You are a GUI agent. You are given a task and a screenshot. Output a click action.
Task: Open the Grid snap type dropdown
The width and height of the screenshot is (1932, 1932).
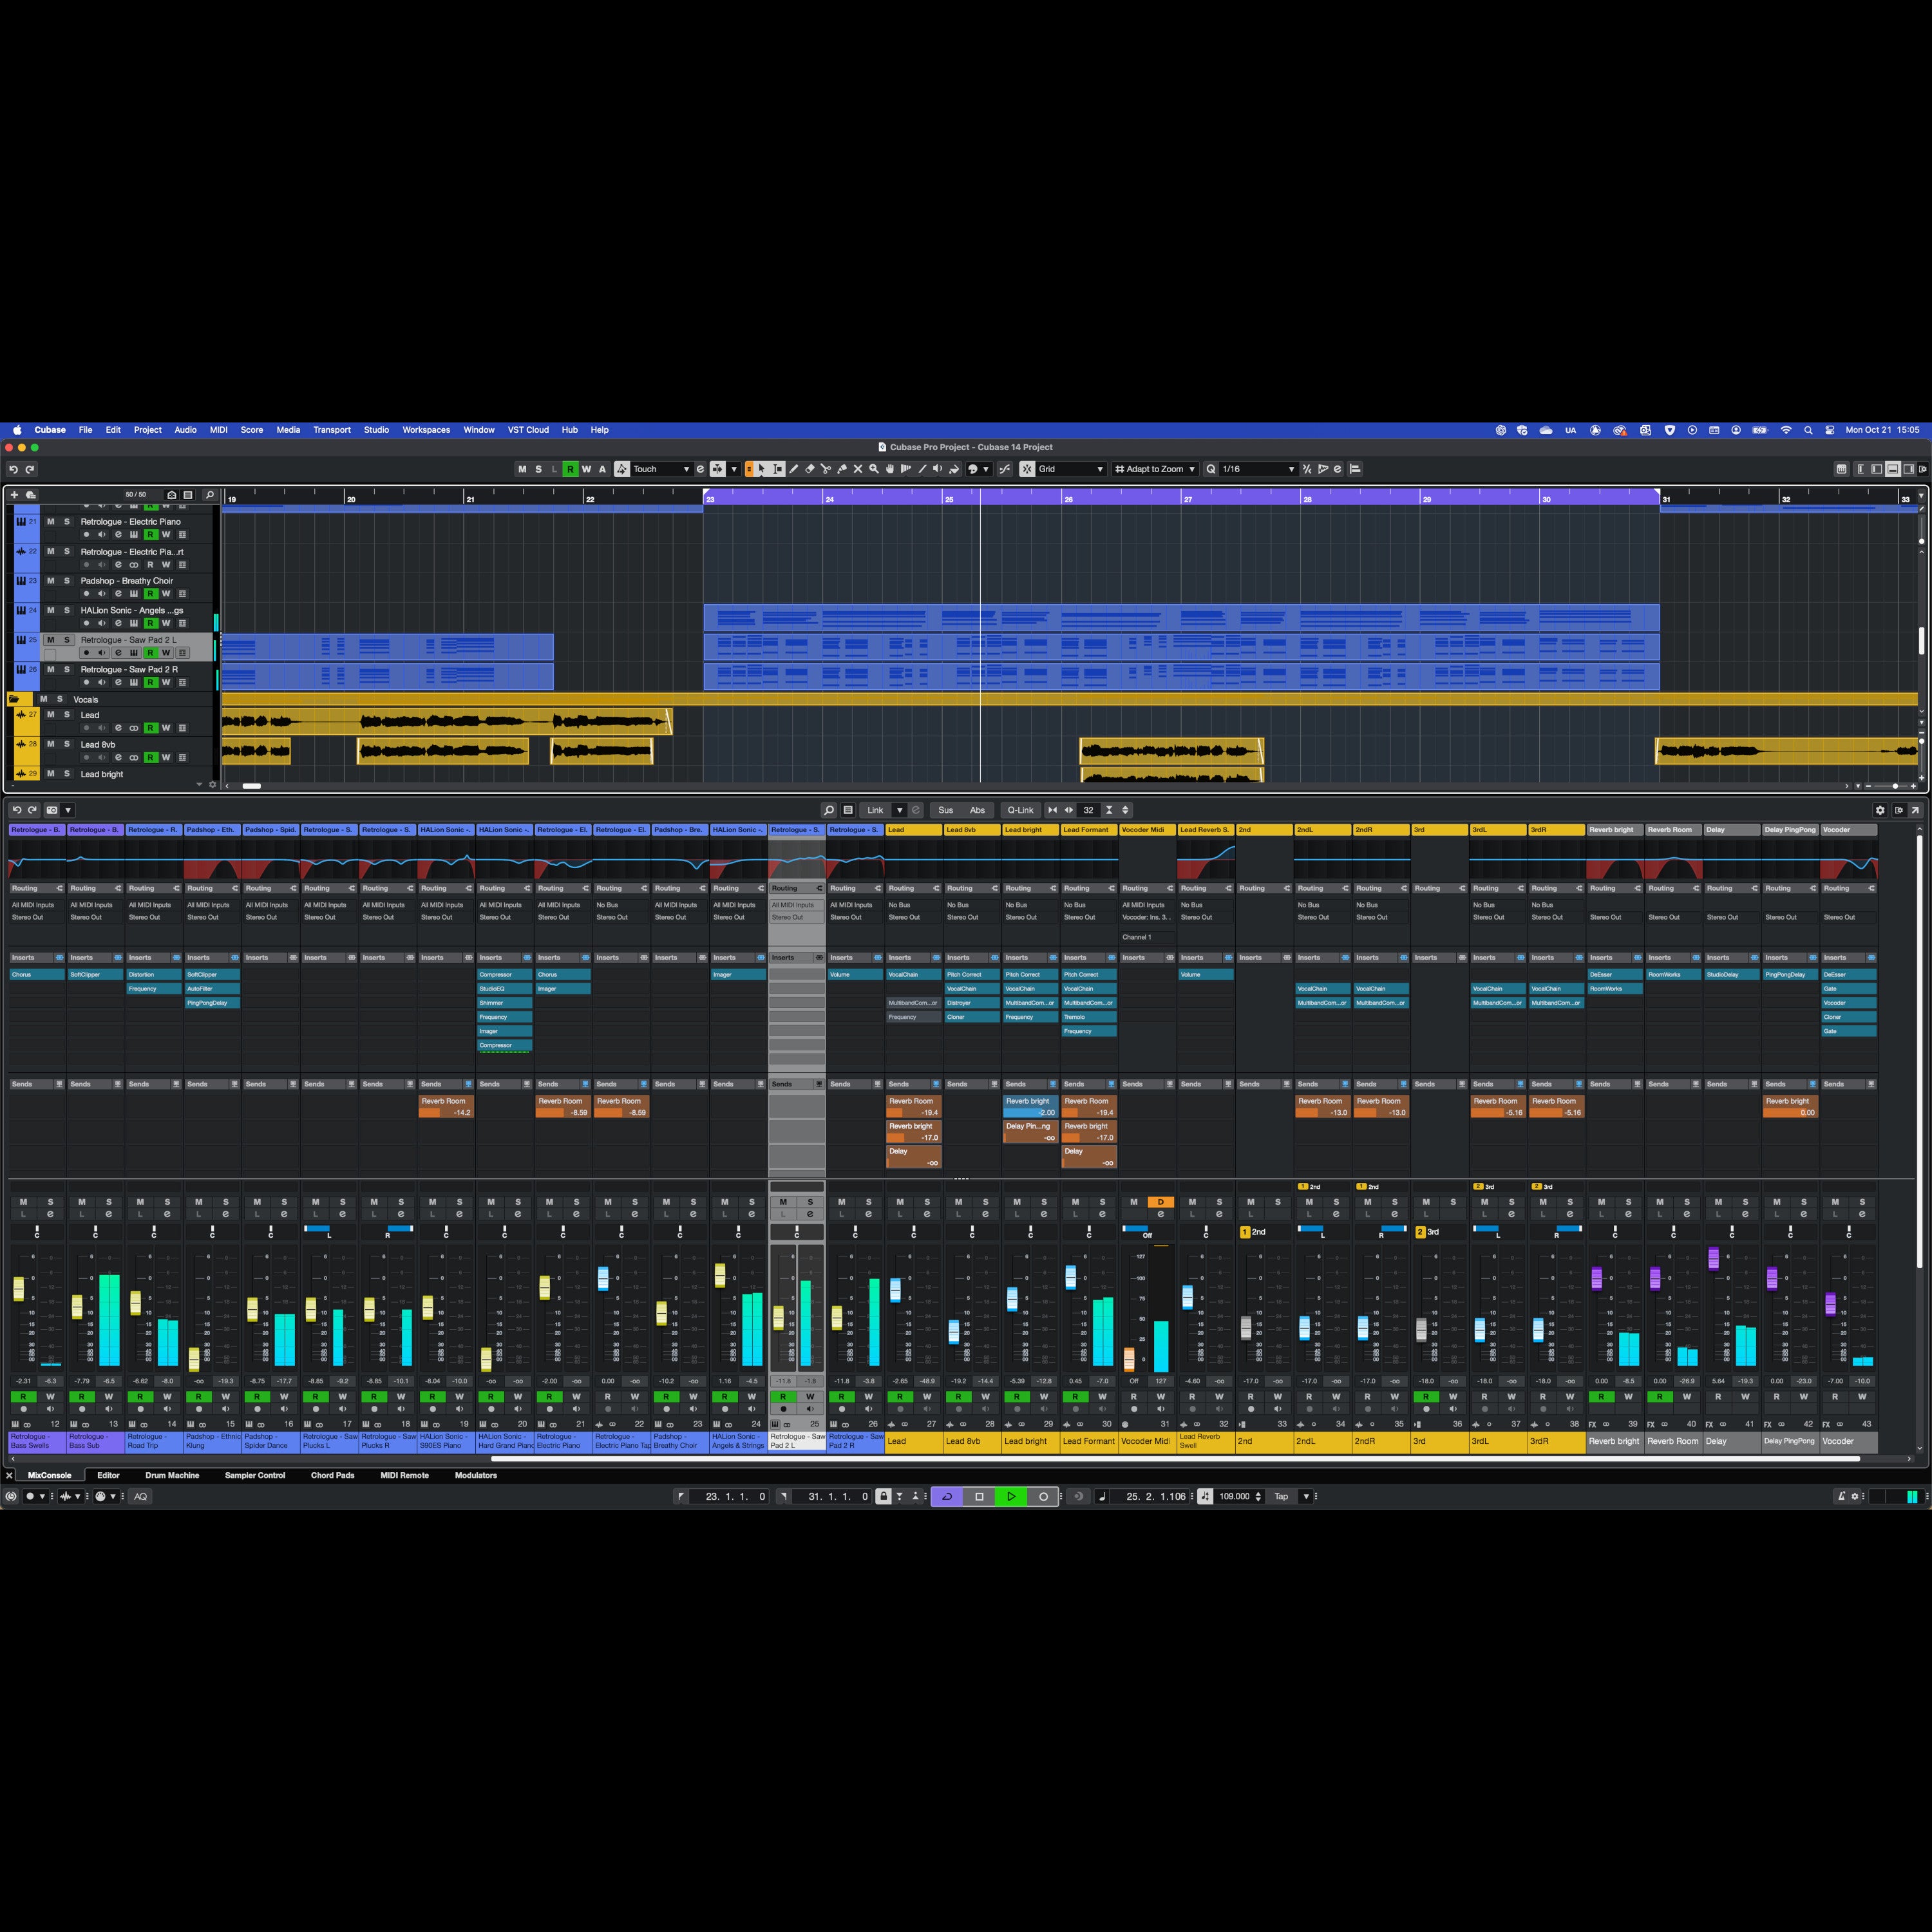click(1071, 469)
